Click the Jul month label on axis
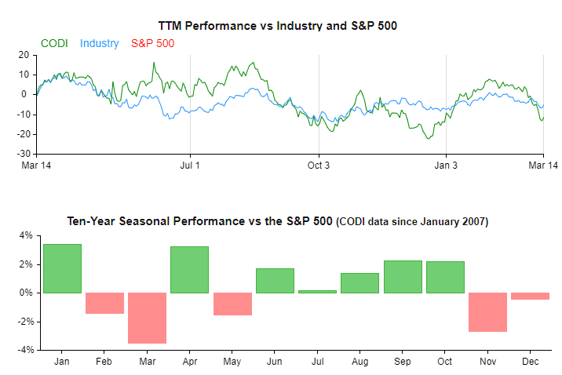The height and width of the screenshot is (375, 562). [317, 362]
